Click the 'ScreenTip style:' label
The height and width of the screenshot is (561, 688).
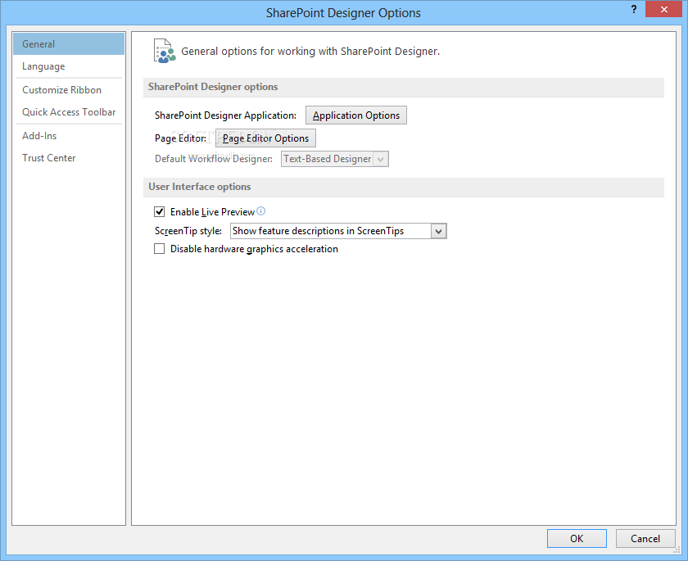pyautogui.click(x=188, y=231)
